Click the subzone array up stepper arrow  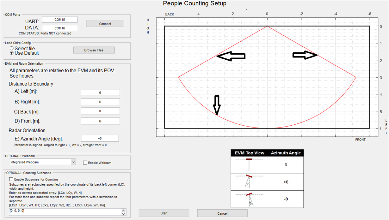[x=123, y=211]
